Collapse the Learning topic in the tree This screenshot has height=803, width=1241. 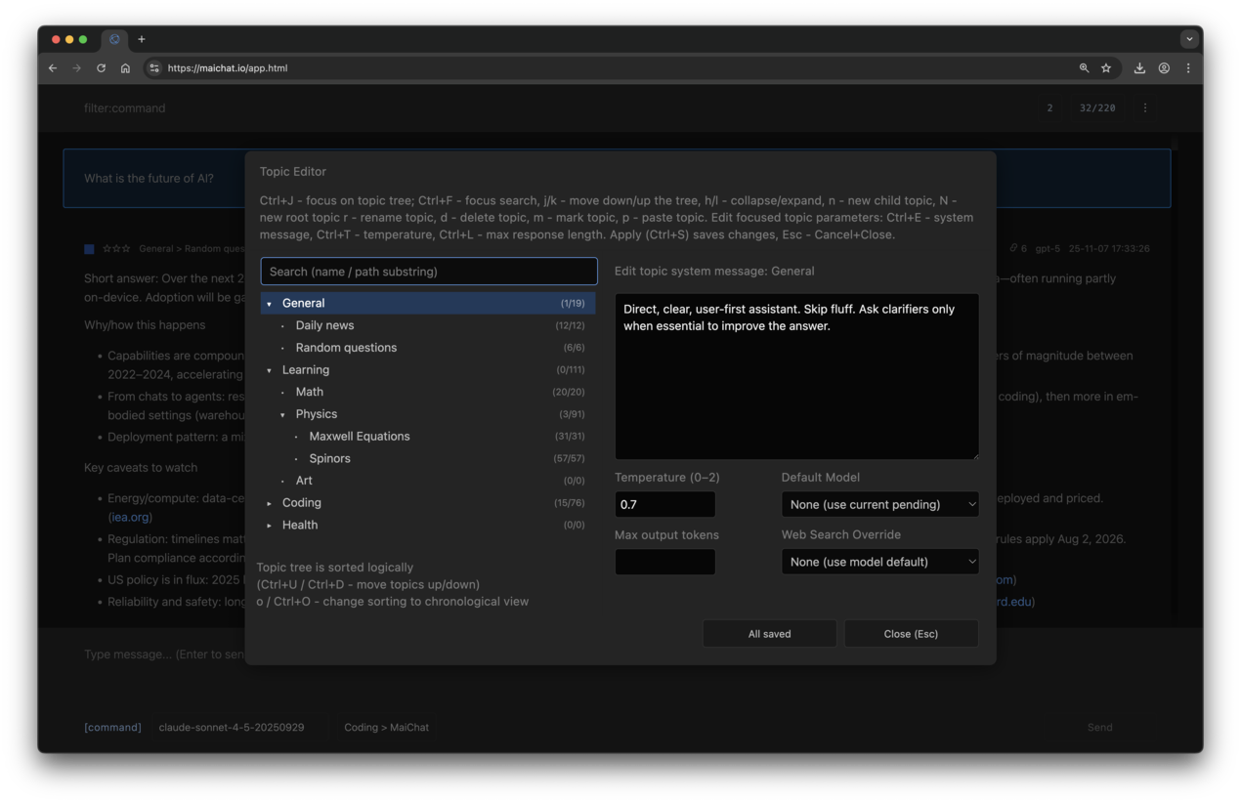(270, 369)
